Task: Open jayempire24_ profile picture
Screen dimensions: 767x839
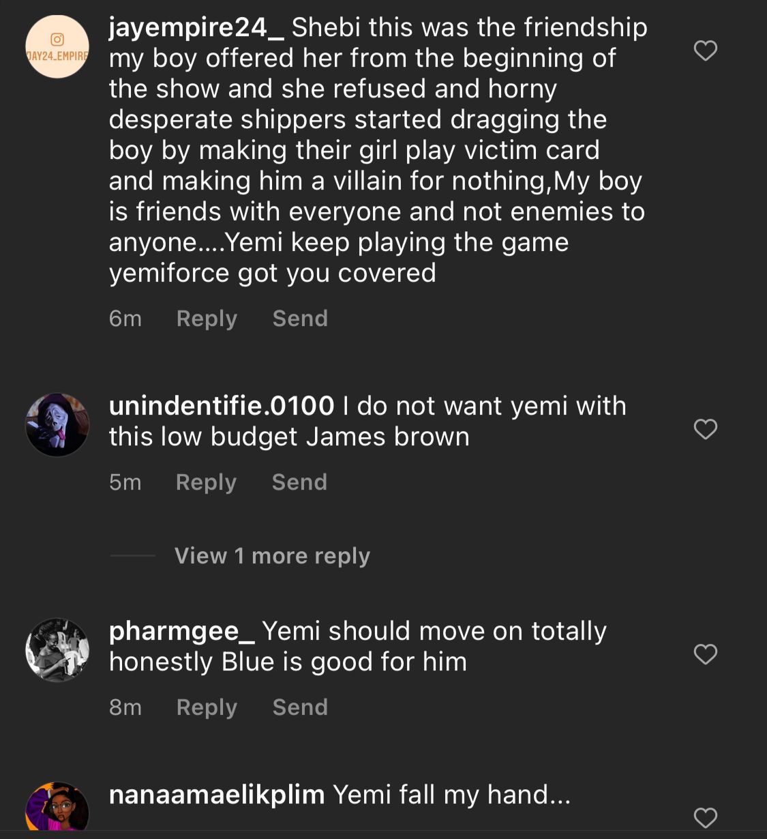Action: coord(57,46)
